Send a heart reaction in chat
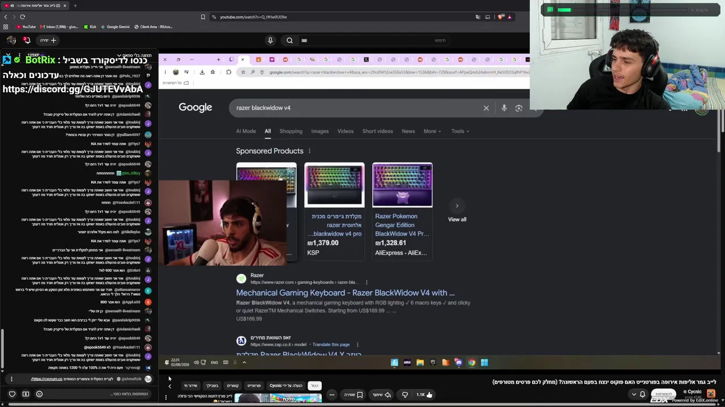Image resolution: width=725 pixels, height=407 pixels. pyautogui.click(x=12, y=394)
